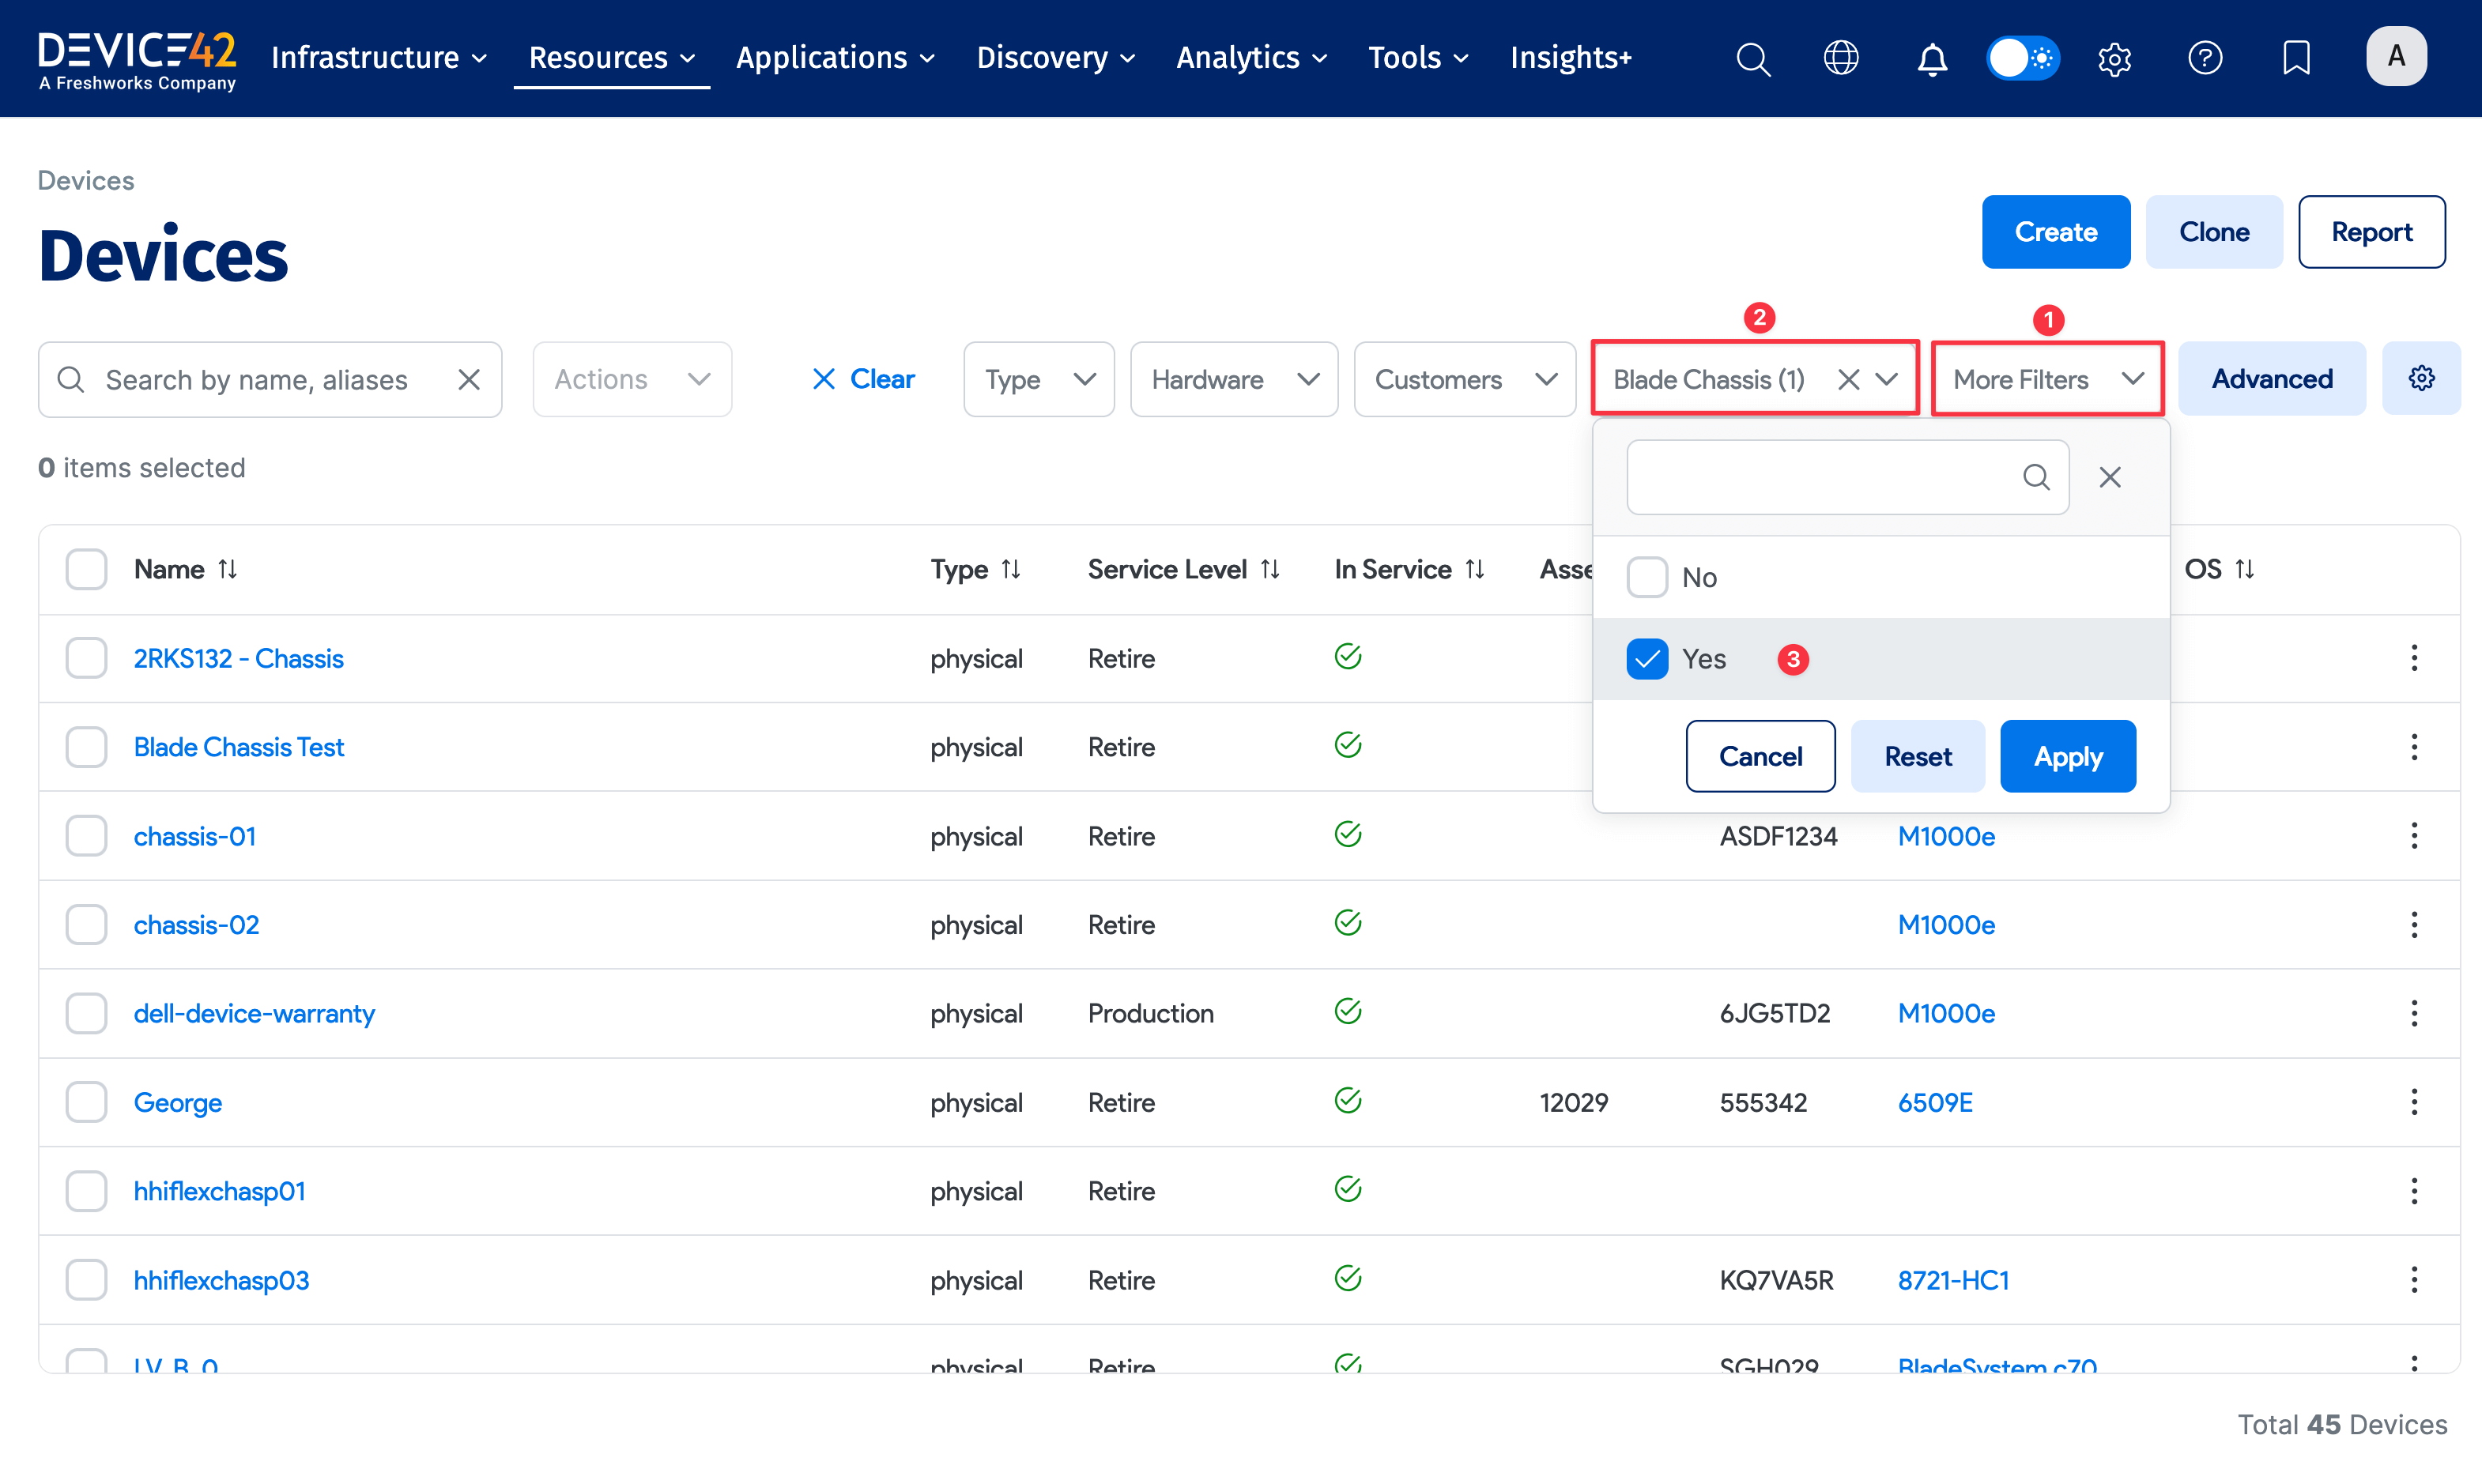
Task: Select the checkbox for Blade Chassis Test row
Action: pyautogui.click(x=86, y=746)
